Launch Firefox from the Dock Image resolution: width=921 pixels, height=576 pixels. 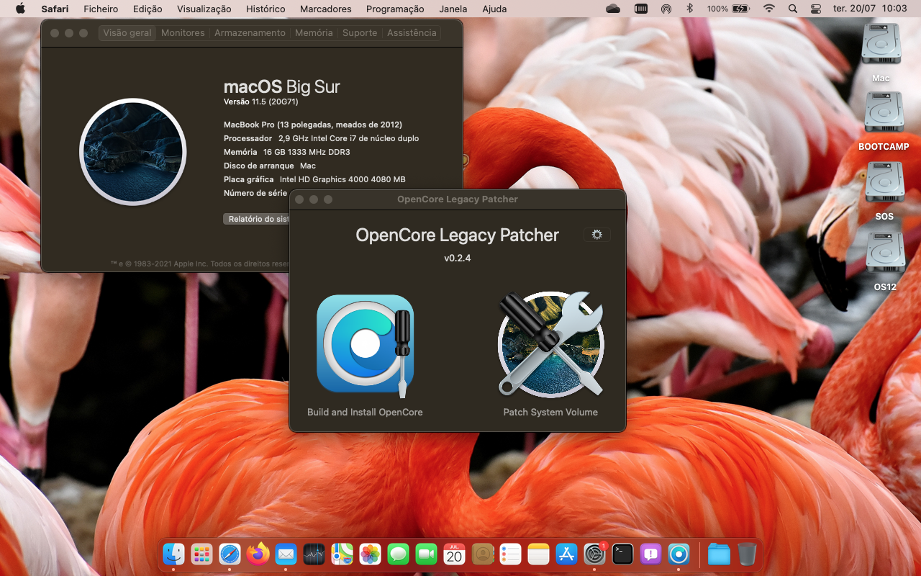pos(258,554)
